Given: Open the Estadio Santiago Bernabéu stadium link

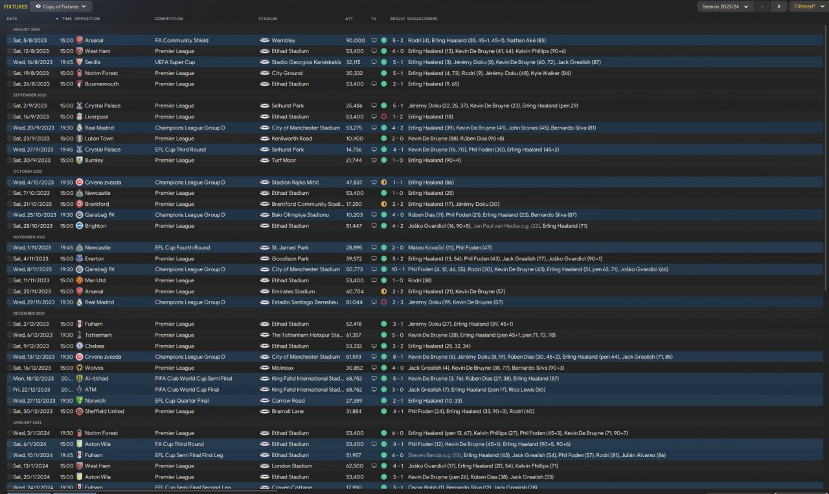Looking at the screenshot, I should 304,302.
